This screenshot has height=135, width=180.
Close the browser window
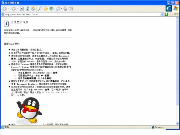pyautogui.click(x=177, y=3)
